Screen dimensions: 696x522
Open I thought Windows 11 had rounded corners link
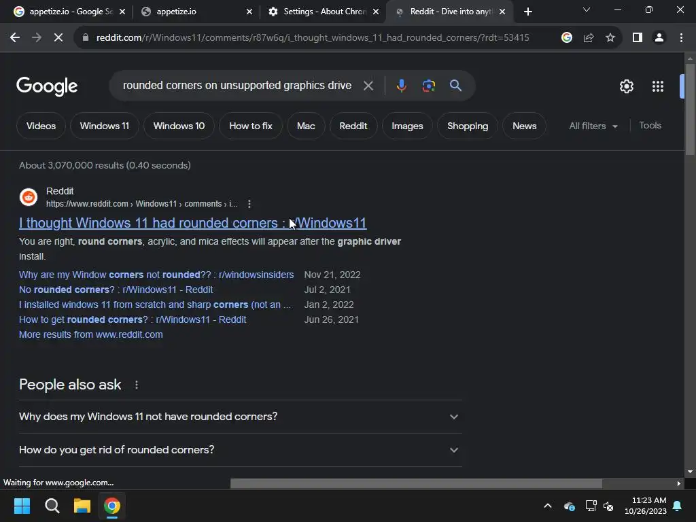pyautogui.click(x=192, y=223)
